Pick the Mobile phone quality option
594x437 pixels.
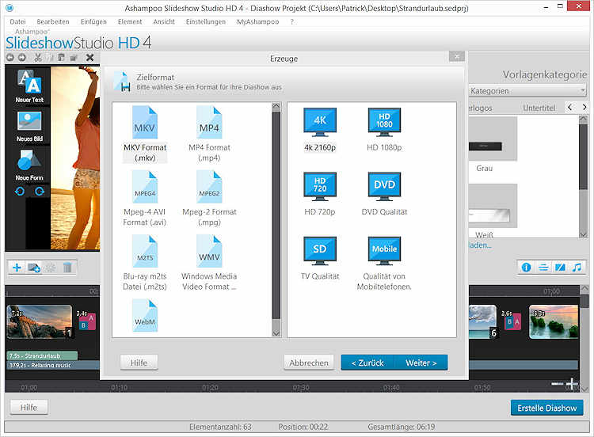(x=384, y=251)
